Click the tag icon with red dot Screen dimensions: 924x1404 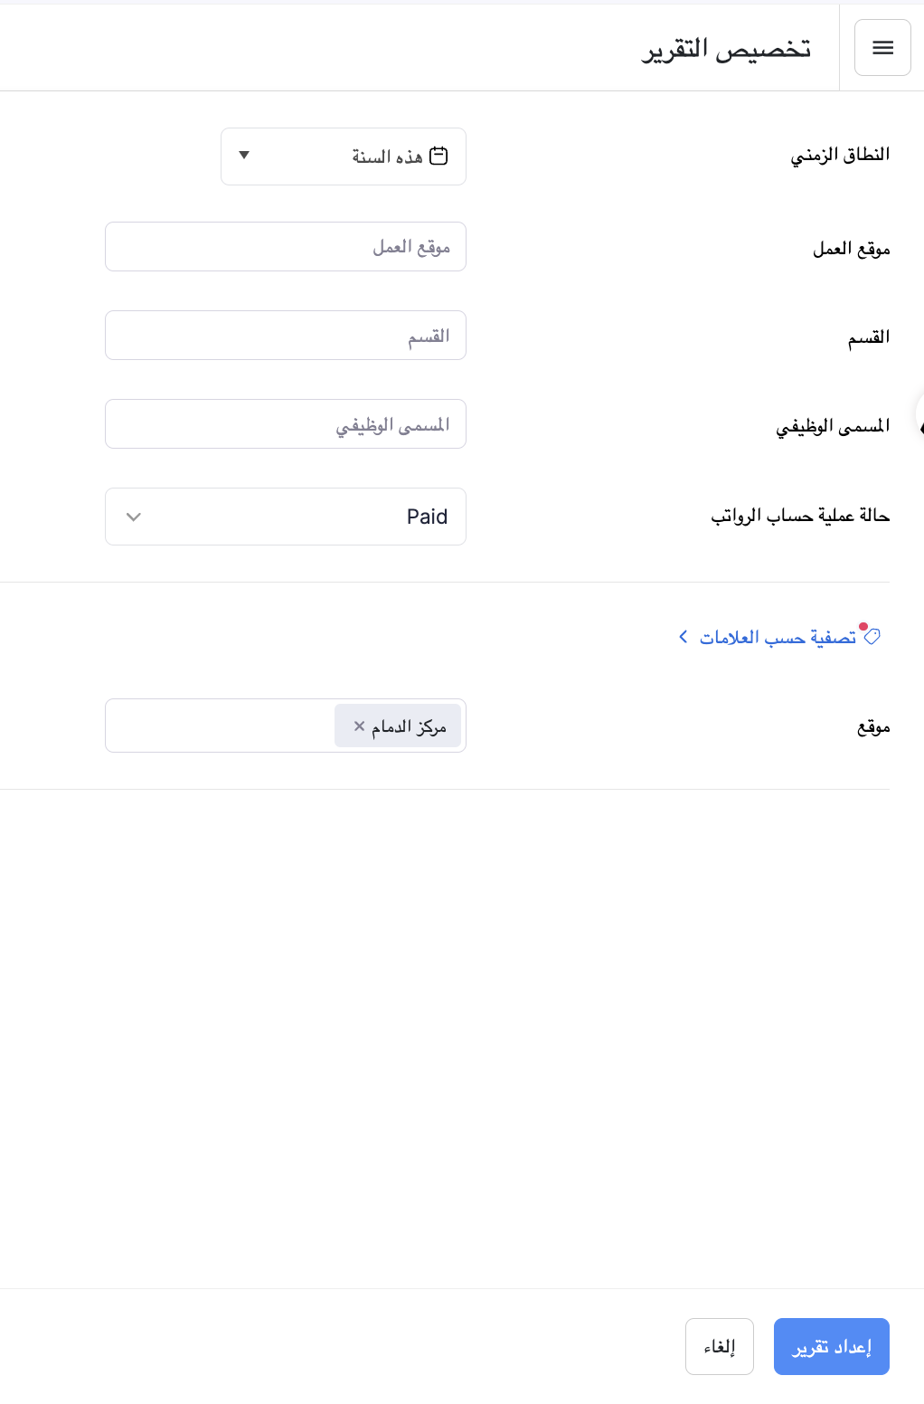872,636
